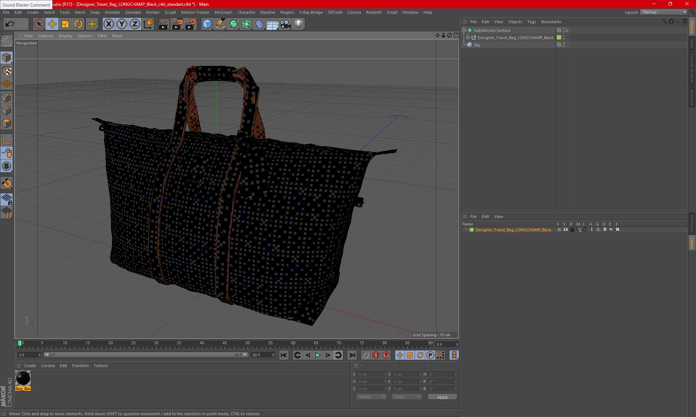Image resolution: width=696 pixels, height=417 pixels.
Task: Toggle Sky editor visibility red dot
Action: pyautogui.click(x=564, y=43)
